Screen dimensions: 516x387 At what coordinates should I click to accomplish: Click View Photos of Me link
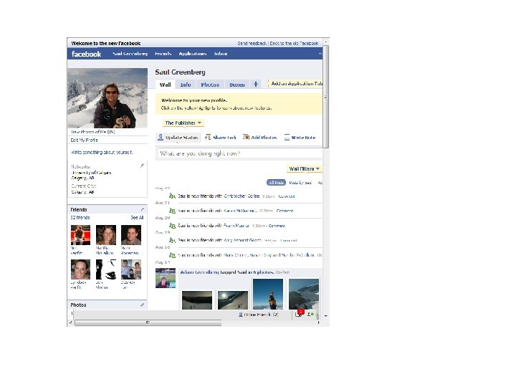click(92, 132)
